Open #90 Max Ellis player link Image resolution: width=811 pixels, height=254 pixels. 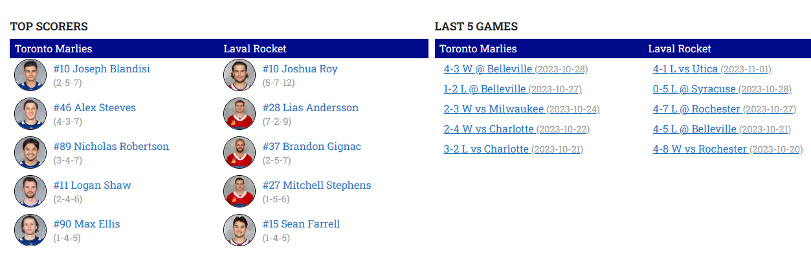(87, 224)
